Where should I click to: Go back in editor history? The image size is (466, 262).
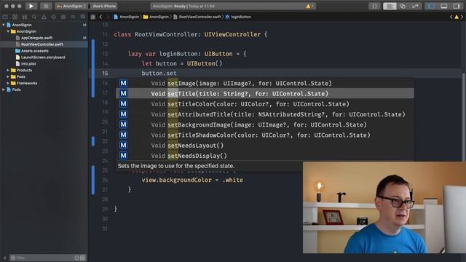point(100,17)
